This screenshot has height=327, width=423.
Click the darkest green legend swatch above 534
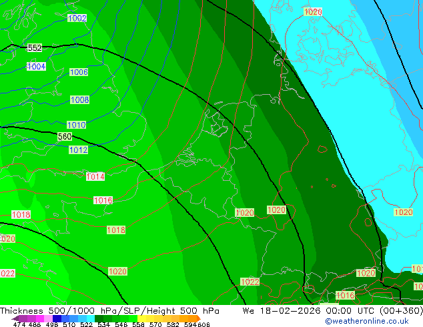[x=99, y=318]
